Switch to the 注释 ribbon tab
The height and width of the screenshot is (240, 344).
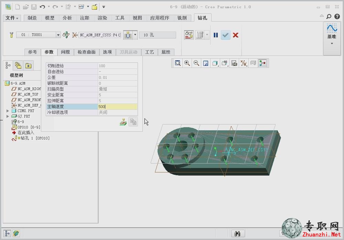85,18
